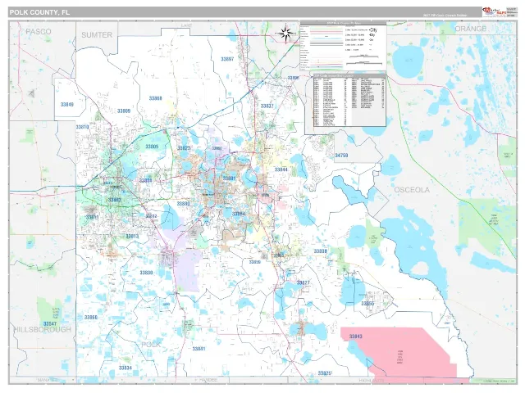Click the HIGHLANDS label on the bottom border
This screenshot has height=393, width=525.
point(372,381)
